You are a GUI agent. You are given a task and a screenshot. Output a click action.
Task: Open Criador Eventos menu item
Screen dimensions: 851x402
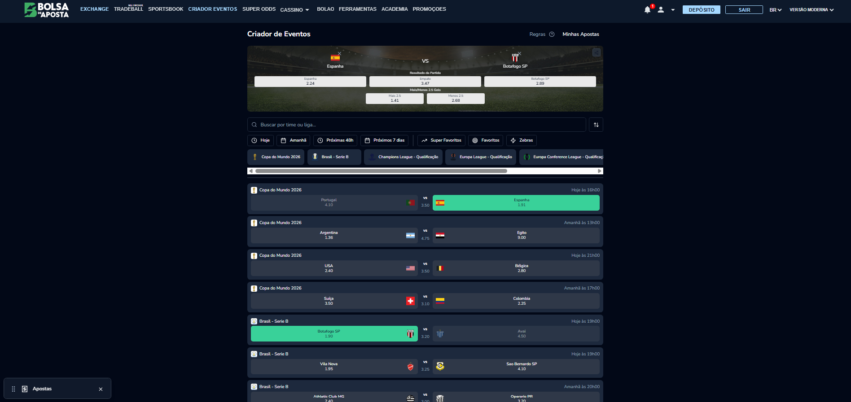pos(213,9)
